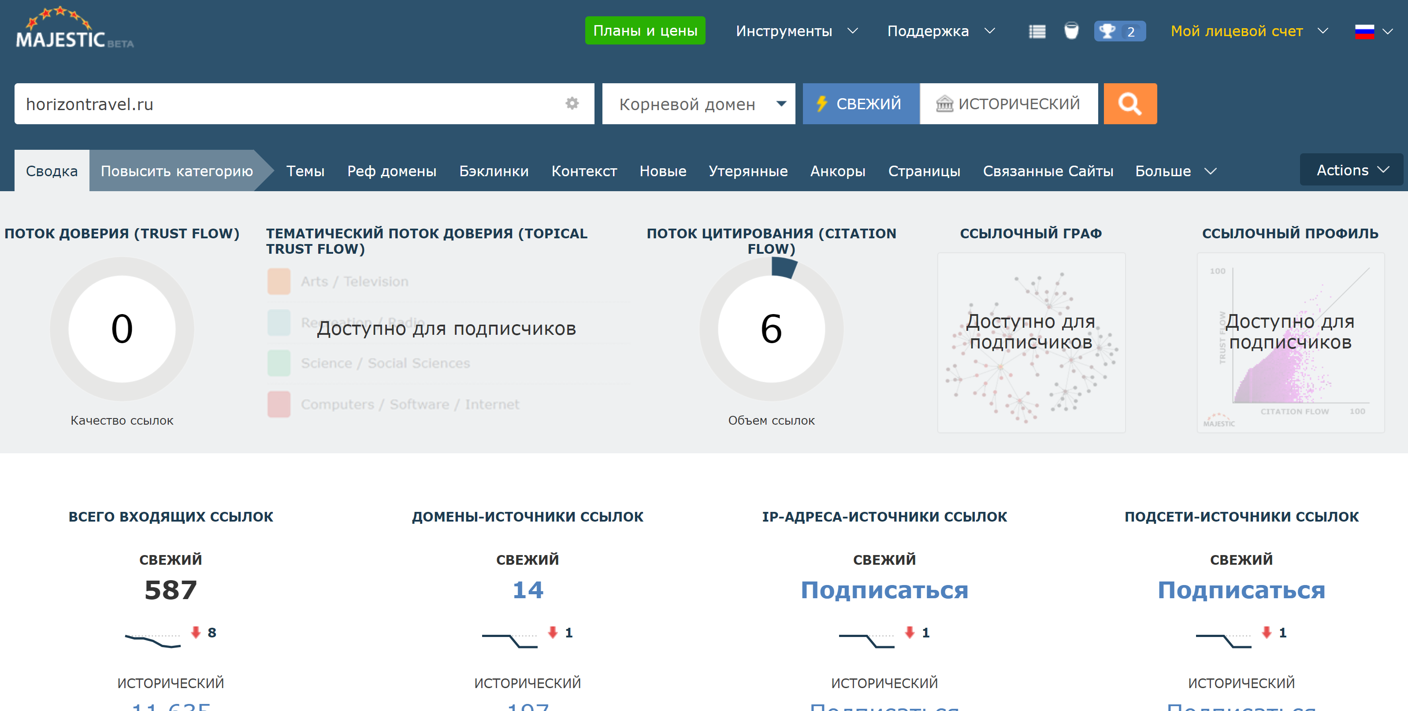
Task: Expand the Поддержка menu
Action: coord(941,31)
